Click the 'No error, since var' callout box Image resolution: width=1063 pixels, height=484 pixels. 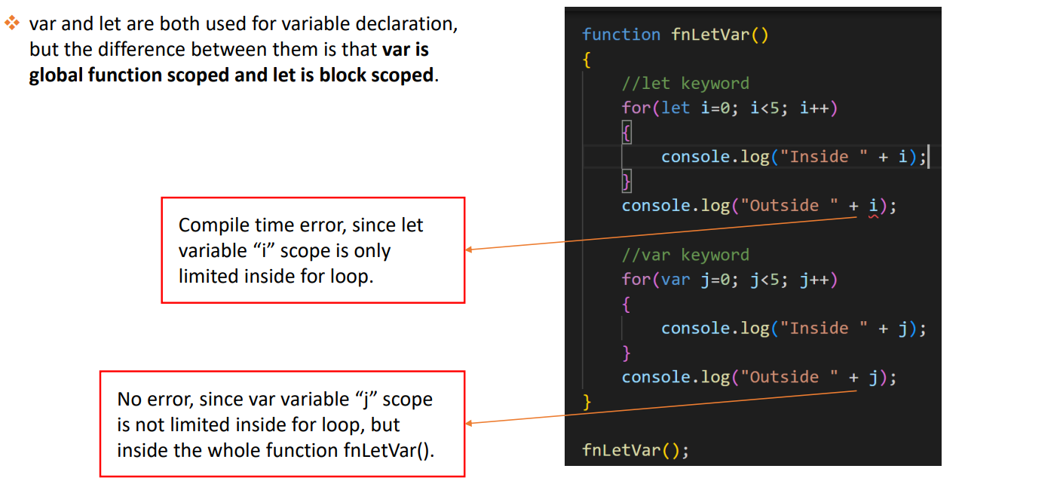(282, 424)
